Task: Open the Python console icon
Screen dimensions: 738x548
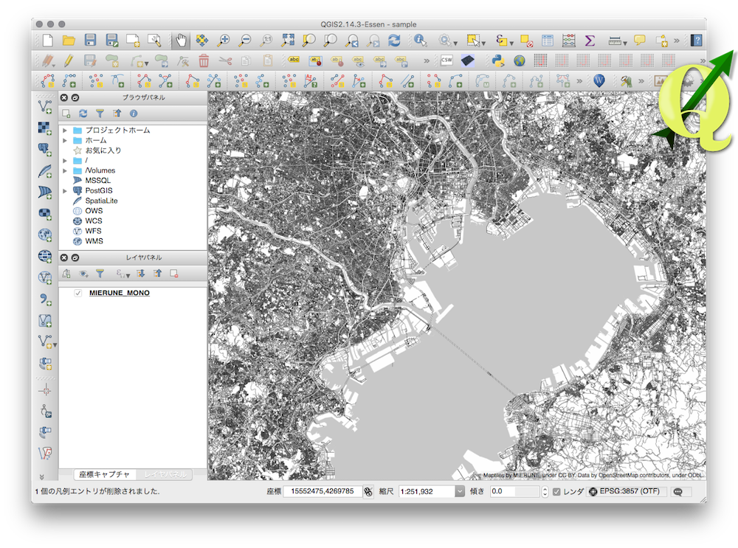Action: 498,60
